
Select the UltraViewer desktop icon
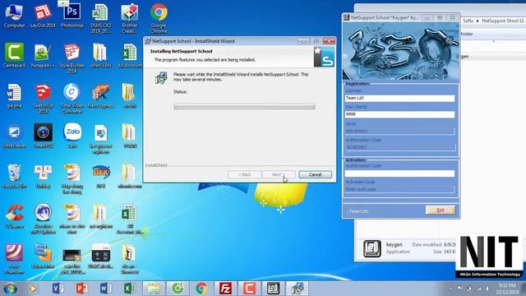coord(14,136)
